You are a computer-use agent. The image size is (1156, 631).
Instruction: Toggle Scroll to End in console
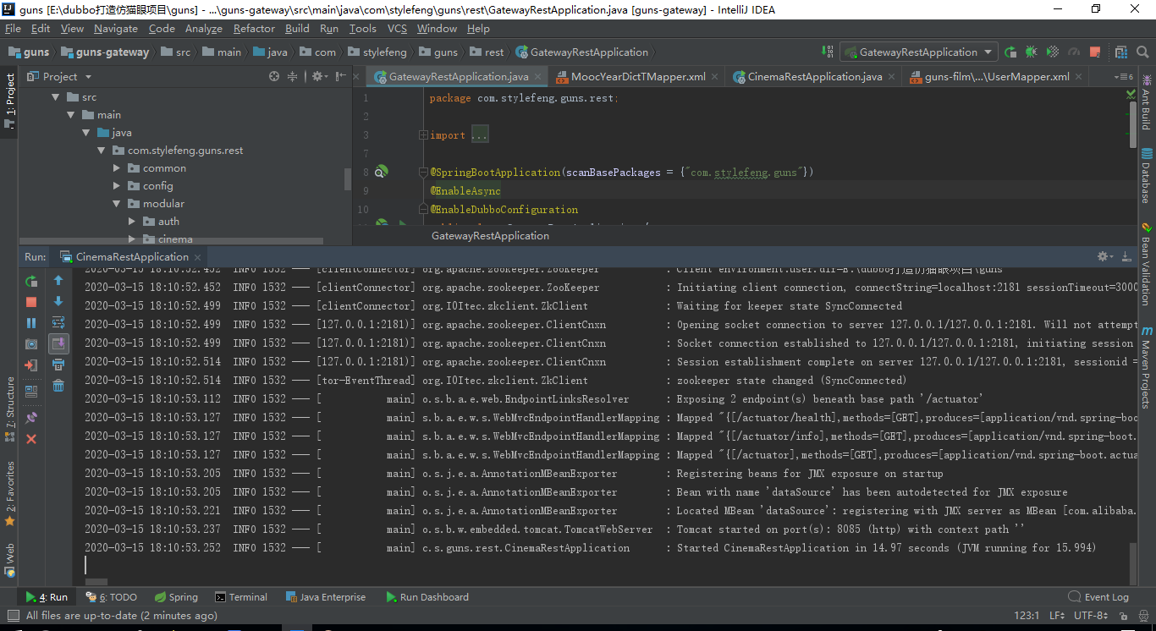tap(58, 343)
